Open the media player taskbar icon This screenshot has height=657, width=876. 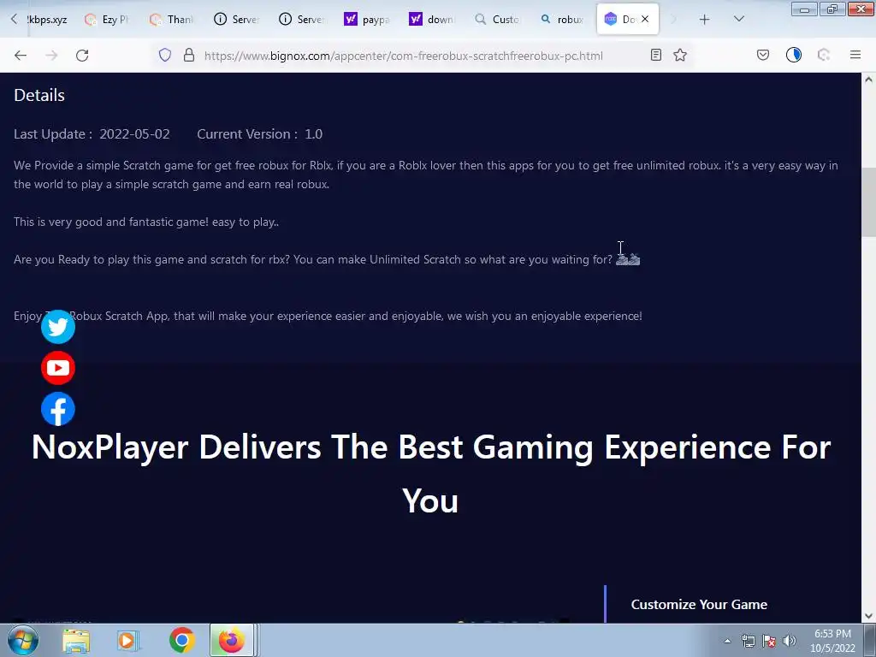pyautogui.click(x=127, y=640)
